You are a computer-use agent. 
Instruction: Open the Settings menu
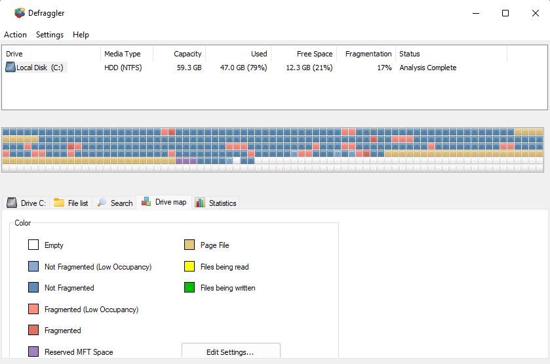[x=50, y=35]
